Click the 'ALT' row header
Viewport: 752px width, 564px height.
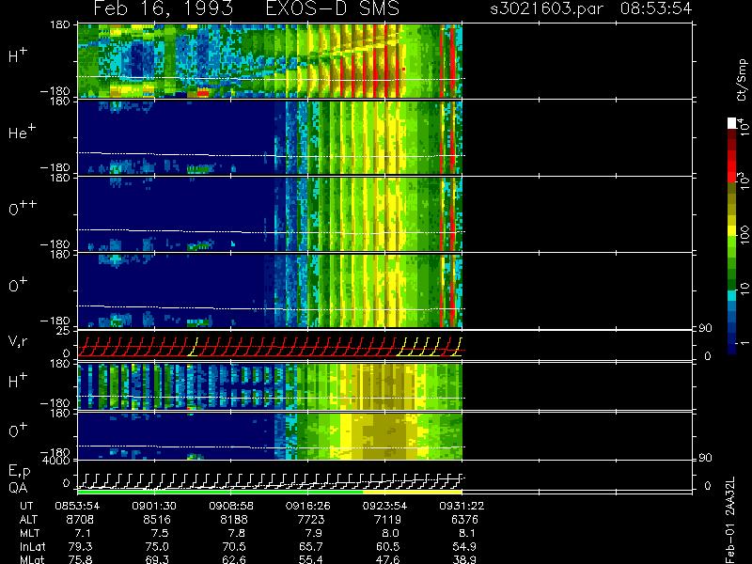(x=28, y=520)
